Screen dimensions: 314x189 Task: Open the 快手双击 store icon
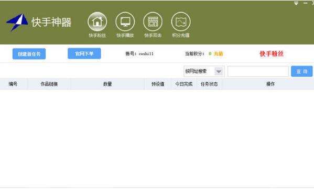(153, 21)
